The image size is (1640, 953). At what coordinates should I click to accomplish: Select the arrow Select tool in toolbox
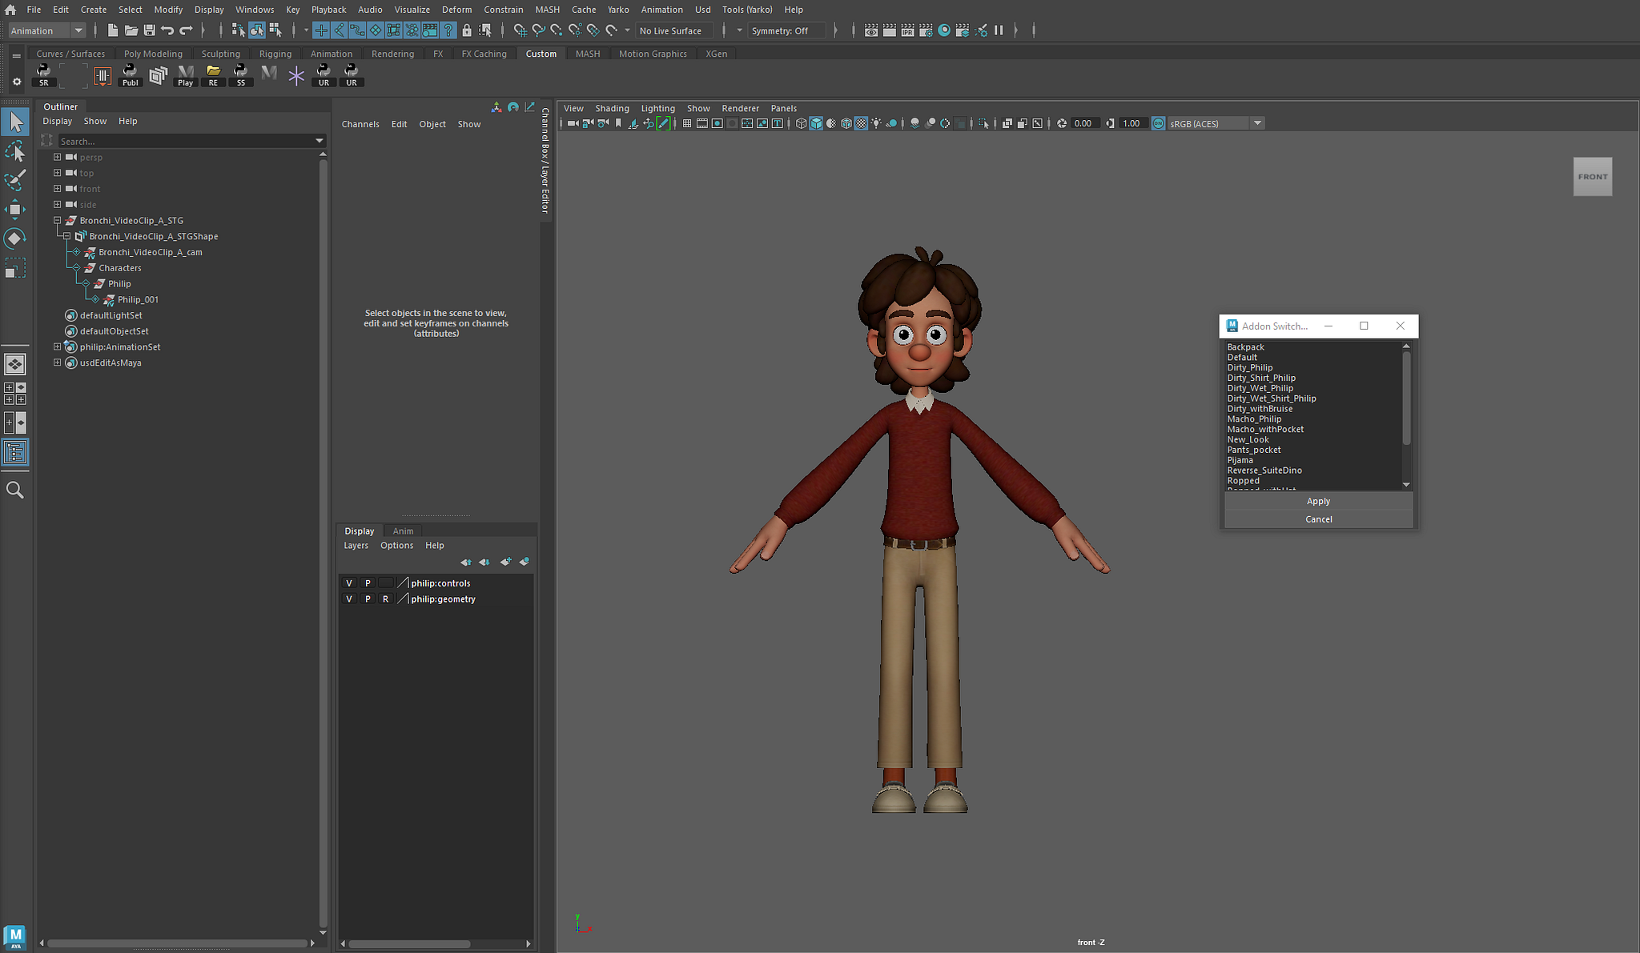[15, 122]
